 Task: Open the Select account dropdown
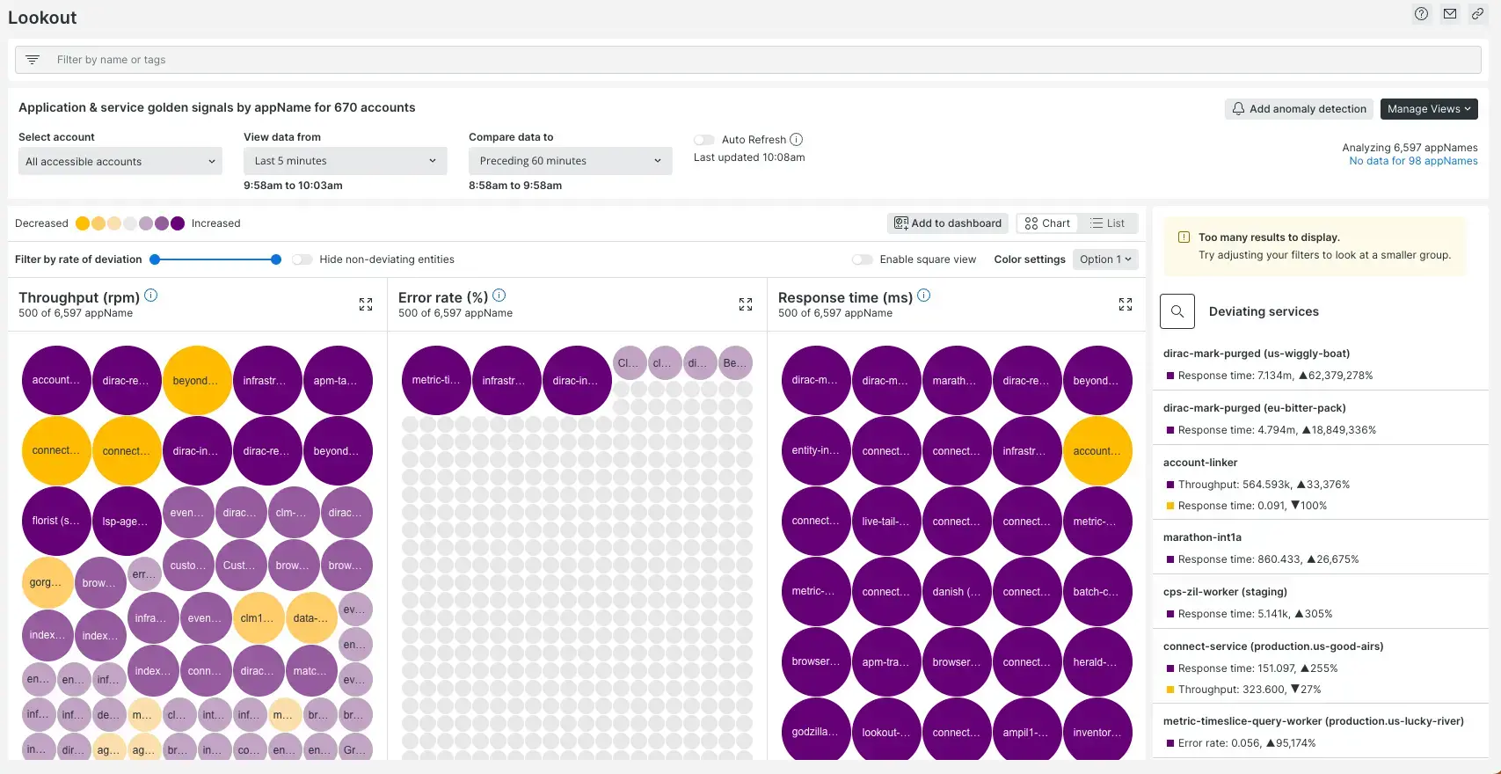(x=120, y=162)
